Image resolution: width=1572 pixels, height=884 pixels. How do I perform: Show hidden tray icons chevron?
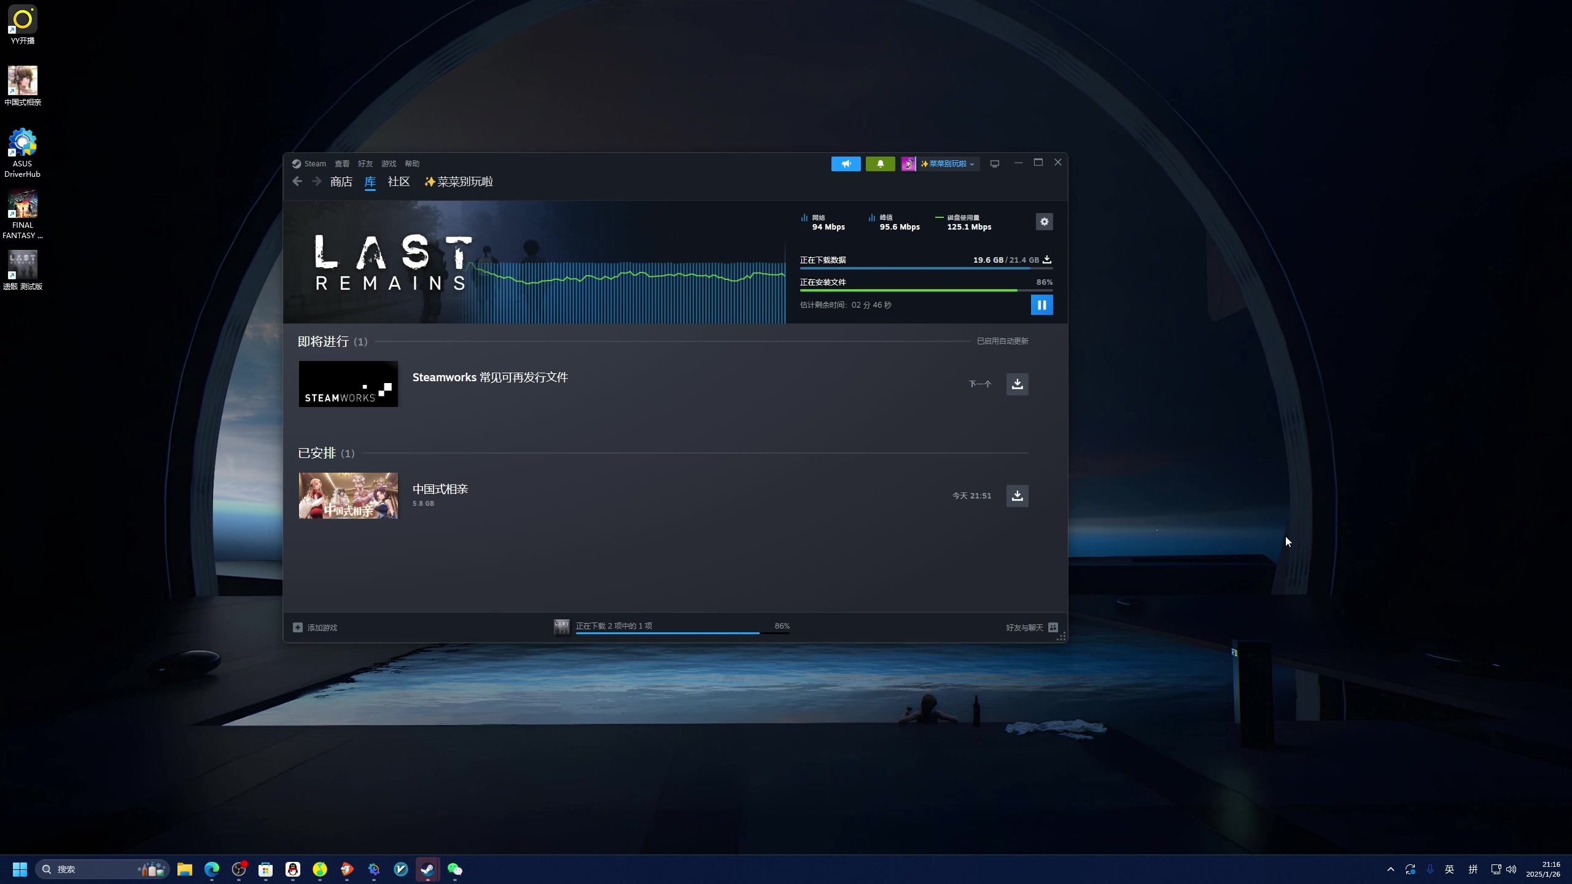1391,869
